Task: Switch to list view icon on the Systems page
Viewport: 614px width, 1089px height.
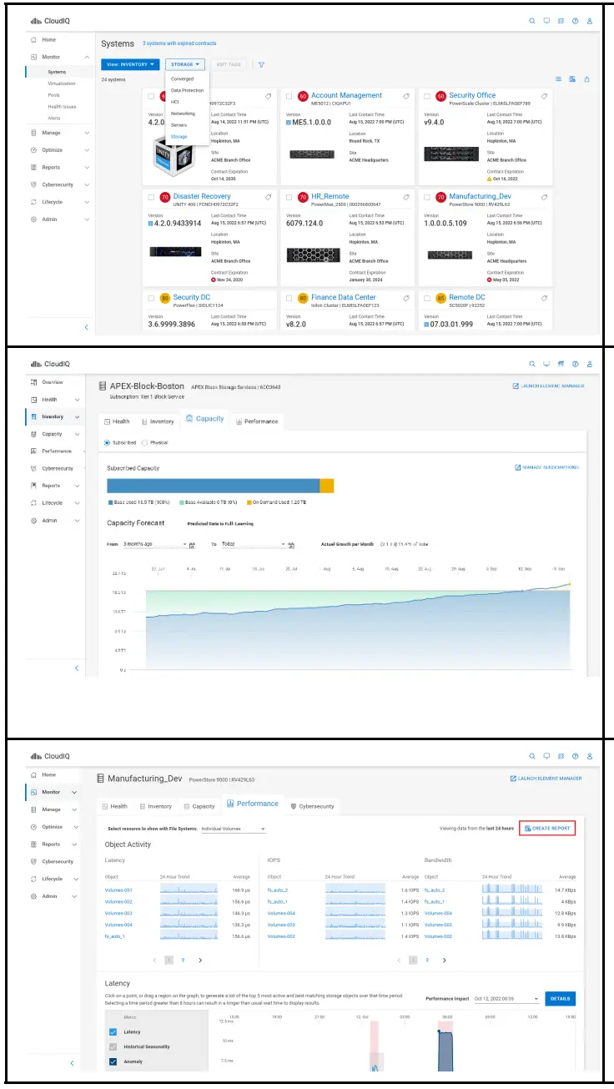Action: [x=558, y=79]
